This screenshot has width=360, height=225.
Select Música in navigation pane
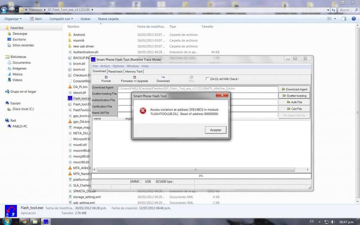(18, 74)
